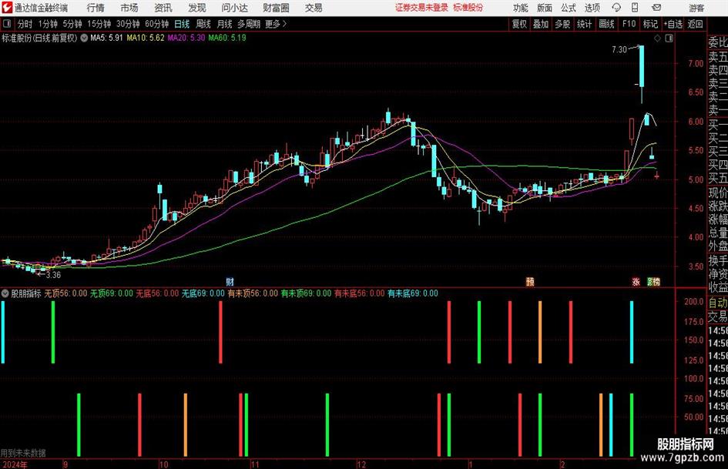Viewport: 728px width, 469px height.
Task: Switch to the 分时 chart tab
Action: point(25,24)
